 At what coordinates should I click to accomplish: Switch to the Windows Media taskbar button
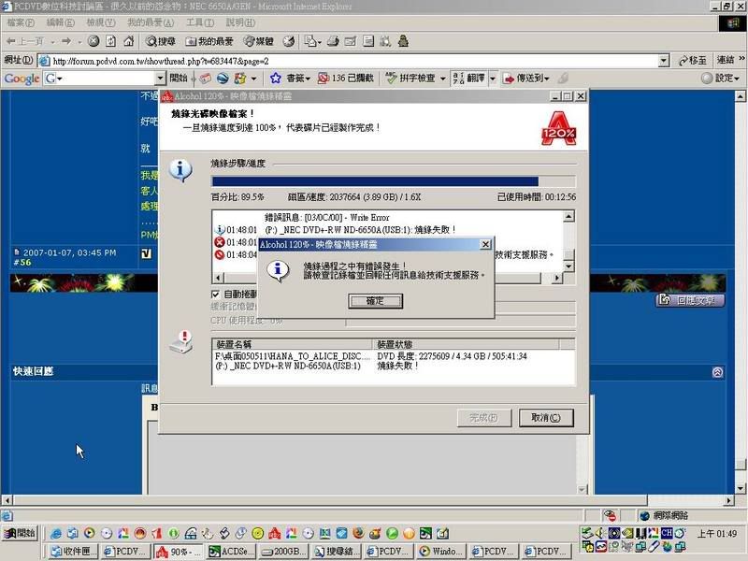click(441, 552)
